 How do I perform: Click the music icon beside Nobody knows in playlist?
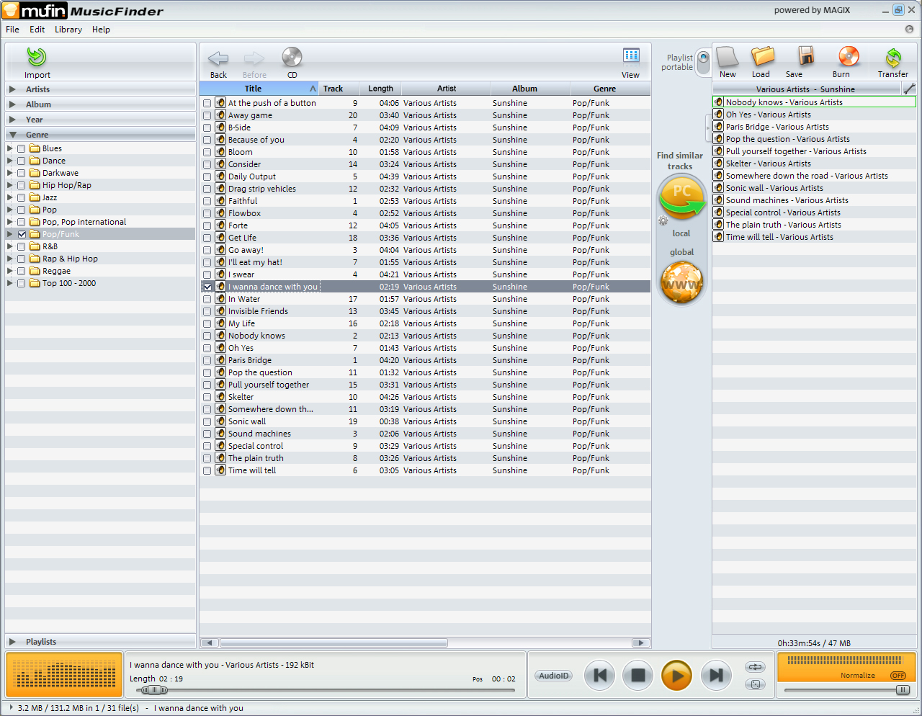(x=718, y=102)
